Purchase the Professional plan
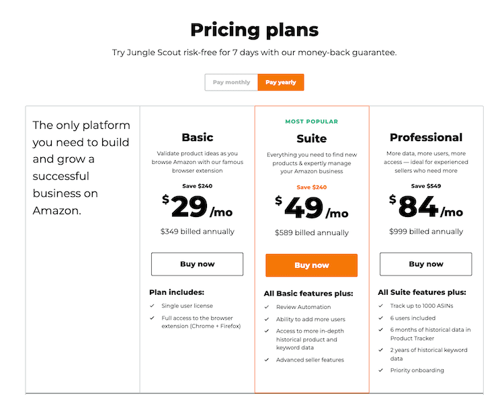 [x=426, y=264]
